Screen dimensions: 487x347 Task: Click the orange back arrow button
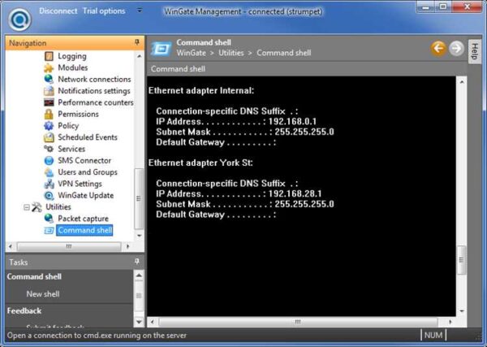438,49
